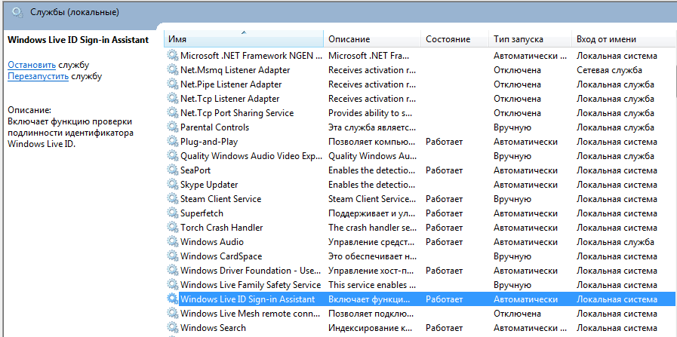The image size is (677, 337).
Task: Select the Superfetch service name
Action: (202, 213)
